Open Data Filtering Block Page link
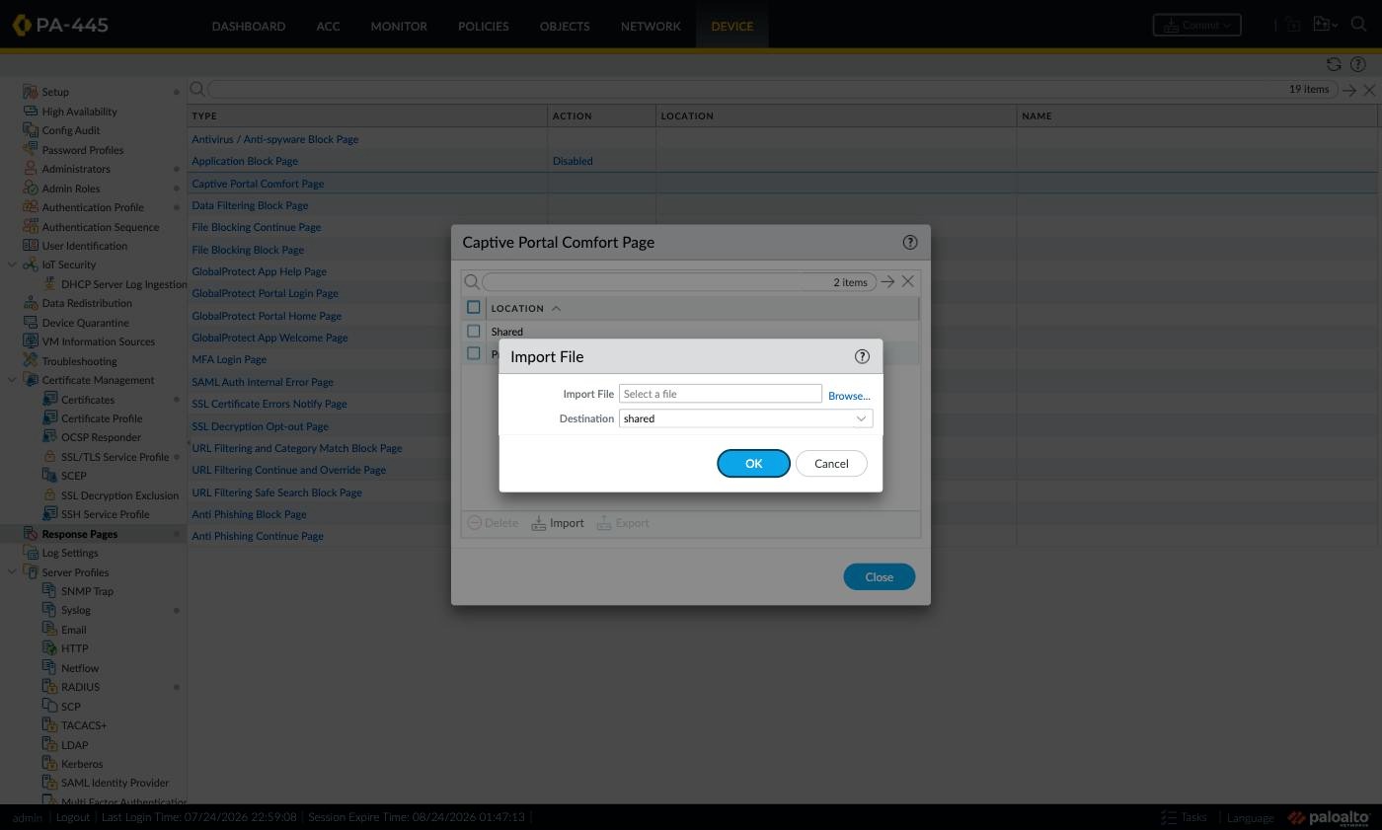 tap(250, 205)
